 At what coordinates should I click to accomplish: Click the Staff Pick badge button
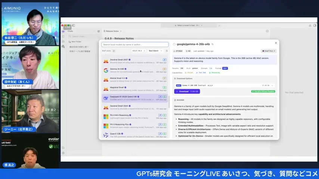(268, 51)
